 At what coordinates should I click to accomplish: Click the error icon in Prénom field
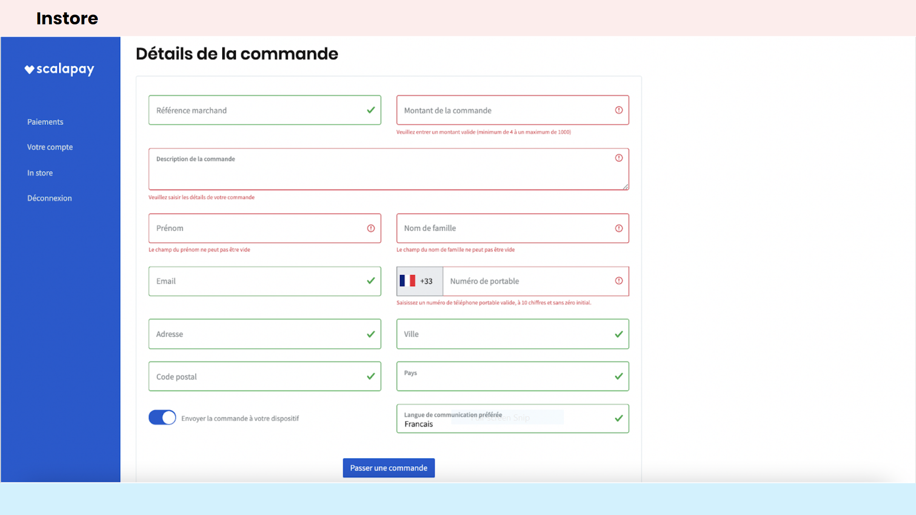pyautogui.click(x=371, y=228)
